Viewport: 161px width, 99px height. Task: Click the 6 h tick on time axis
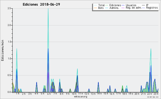(x=49, y=94)
